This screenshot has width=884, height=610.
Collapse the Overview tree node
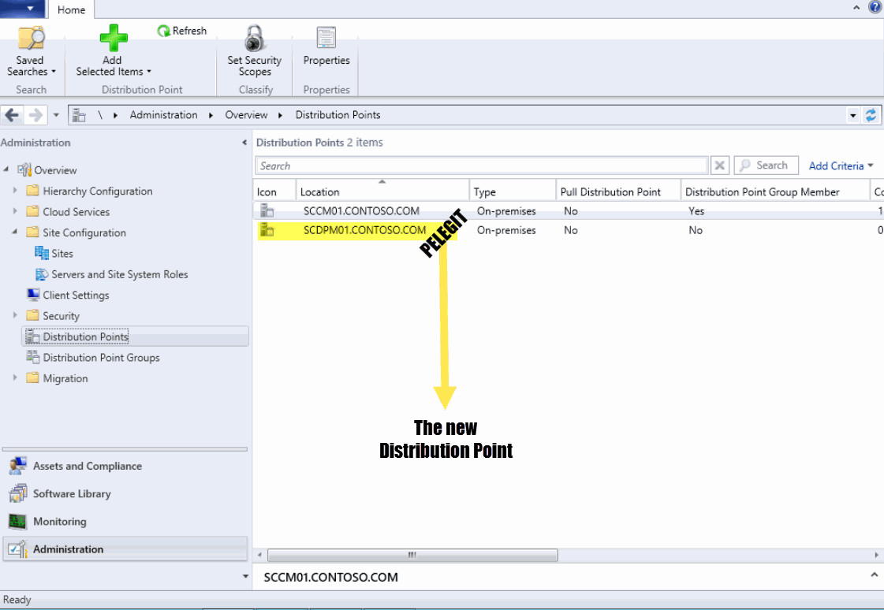6,169
